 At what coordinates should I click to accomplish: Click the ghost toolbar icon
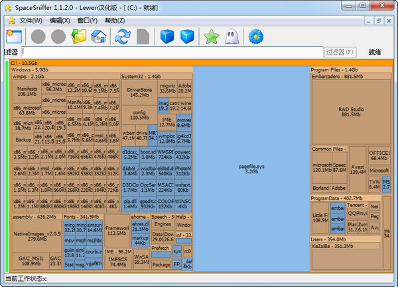[x=231, y=36]
